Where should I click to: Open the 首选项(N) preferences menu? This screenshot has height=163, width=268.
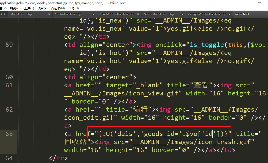click(x=58, y=8)
